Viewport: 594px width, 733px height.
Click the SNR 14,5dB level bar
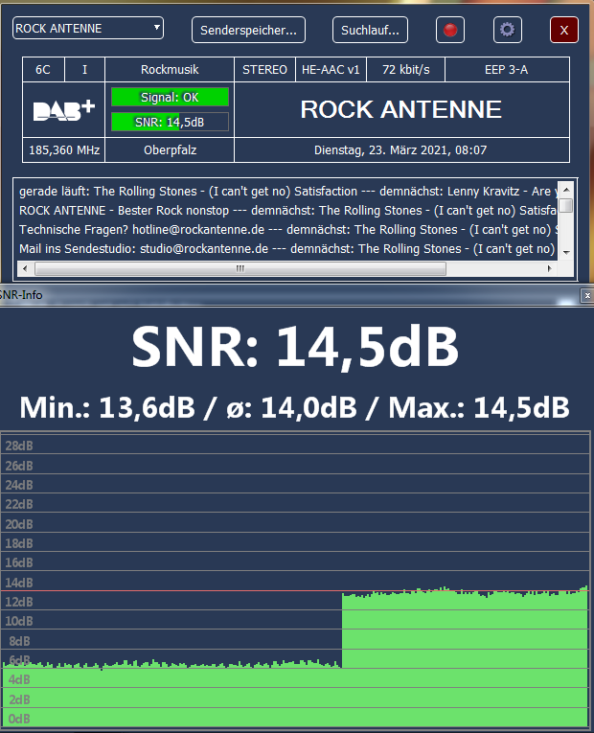(x=170, y=122)
